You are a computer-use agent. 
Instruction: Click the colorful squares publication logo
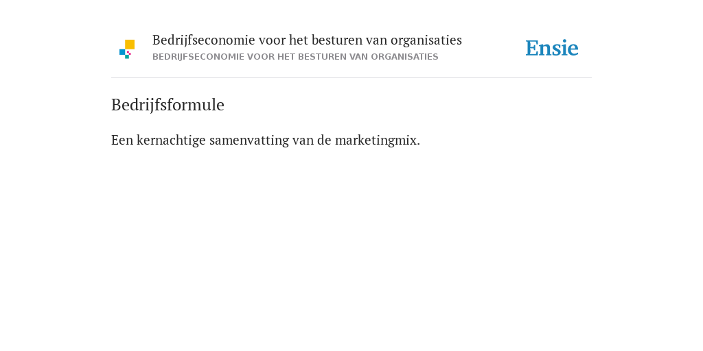point(127,49)
